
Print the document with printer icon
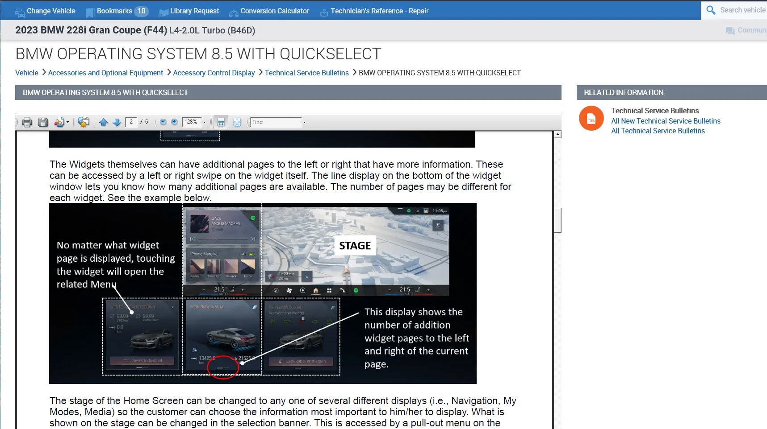click(27, 122)
